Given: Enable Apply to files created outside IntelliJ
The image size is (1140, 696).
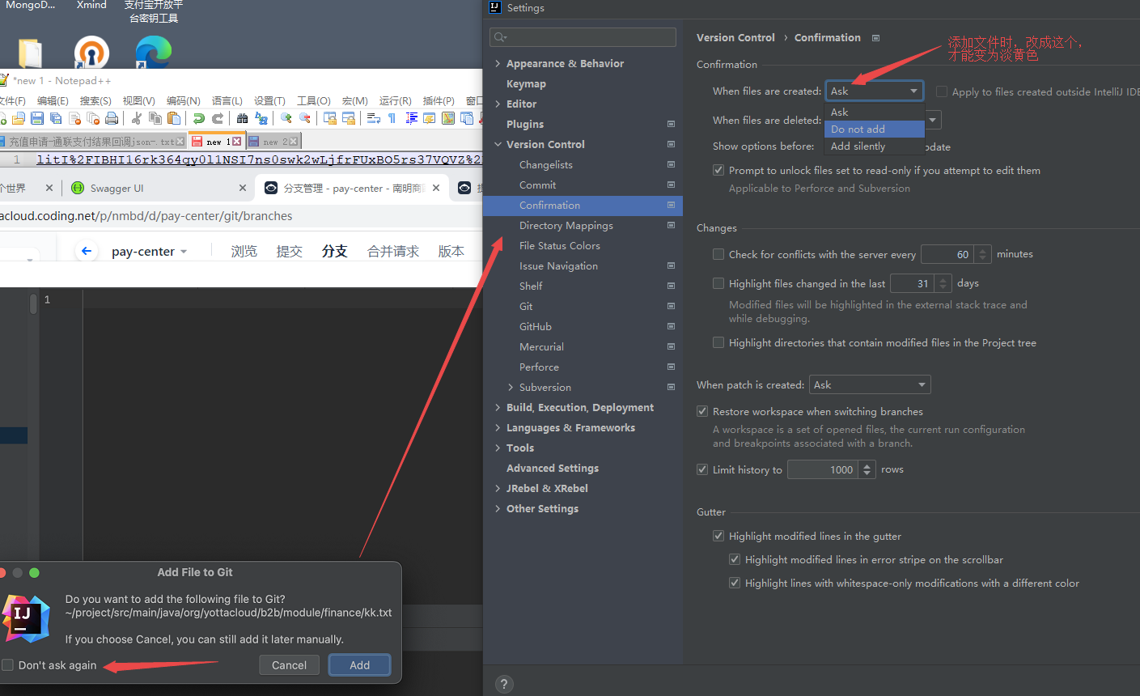Looking at the screenshot, I should coord(942,91).
